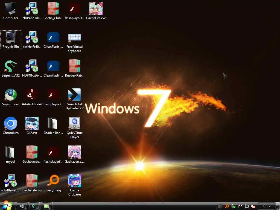Open the network status tray icon
Viewport: 280px width, 210px height.
tap(247, 206)
